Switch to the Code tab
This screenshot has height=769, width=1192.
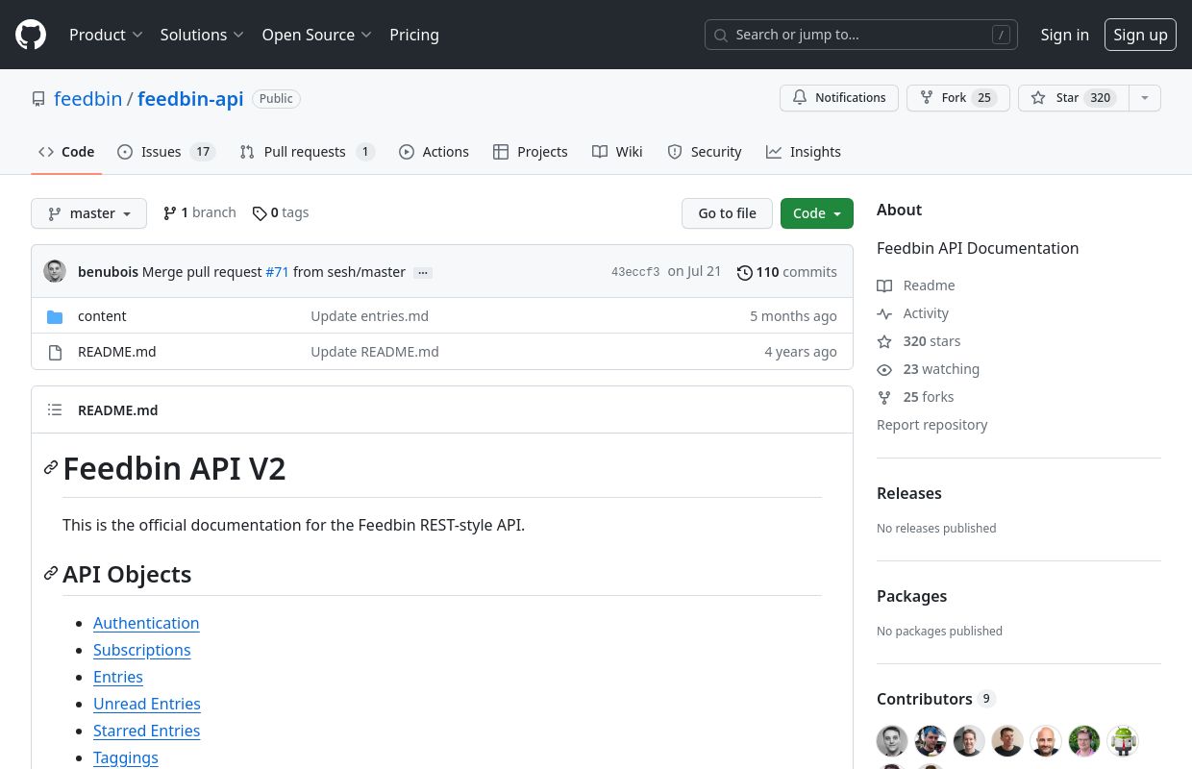click(66, 152)
